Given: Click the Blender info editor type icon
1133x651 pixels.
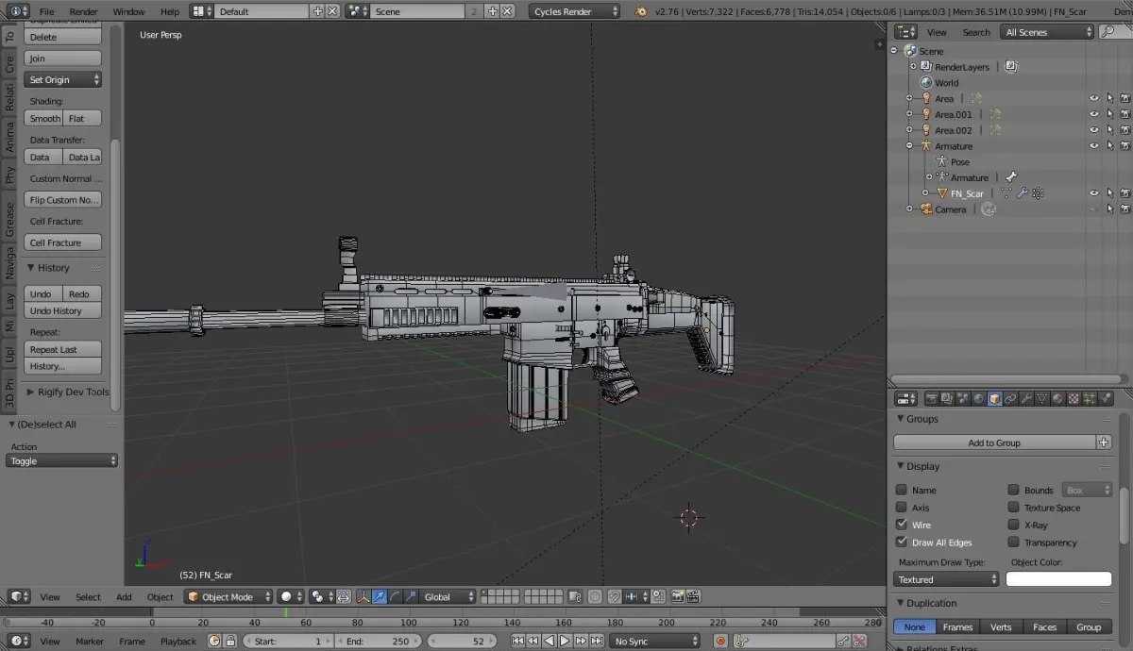Looking at the screenshot, I should point(19,11).
